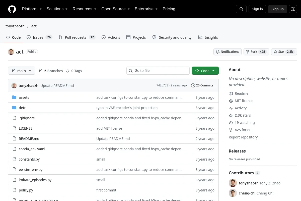Open the 6 Branches list

pos(51,71)
